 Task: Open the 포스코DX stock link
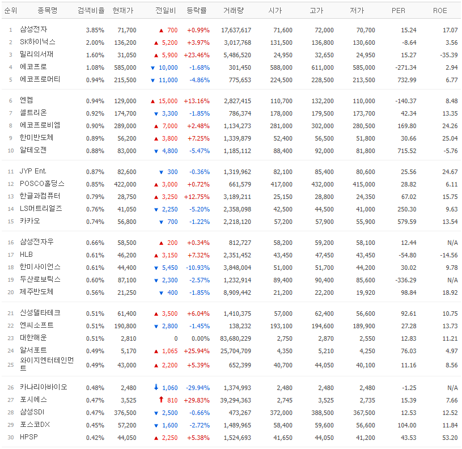[35, 425]
